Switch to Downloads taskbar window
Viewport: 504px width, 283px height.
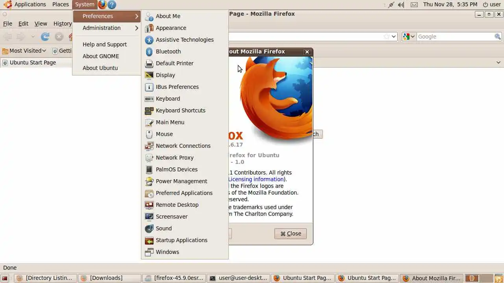coord(109,278)
